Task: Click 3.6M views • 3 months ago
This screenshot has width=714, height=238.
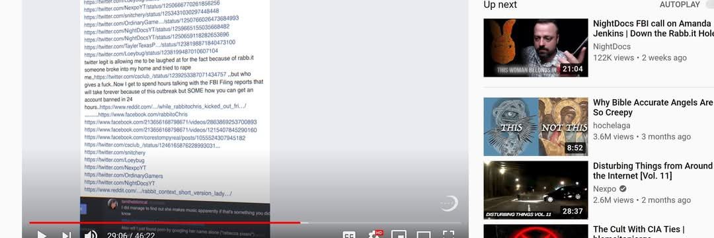Action: click(641, 137)
